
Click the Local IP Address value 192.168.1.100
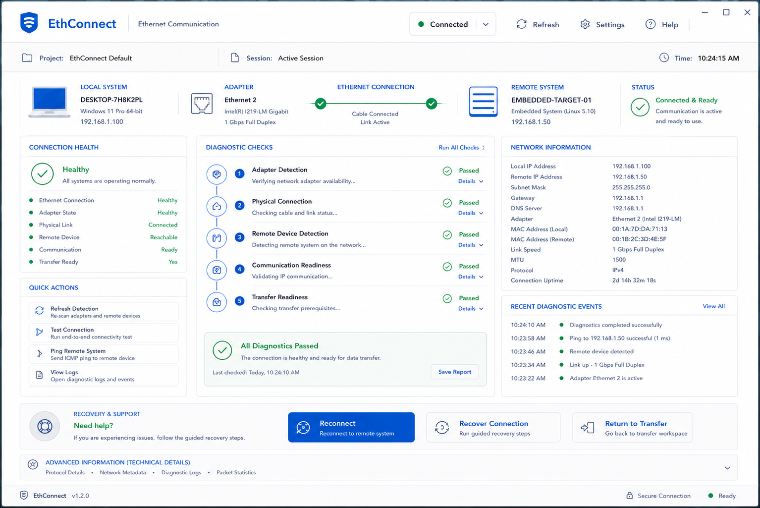[631, 167]
